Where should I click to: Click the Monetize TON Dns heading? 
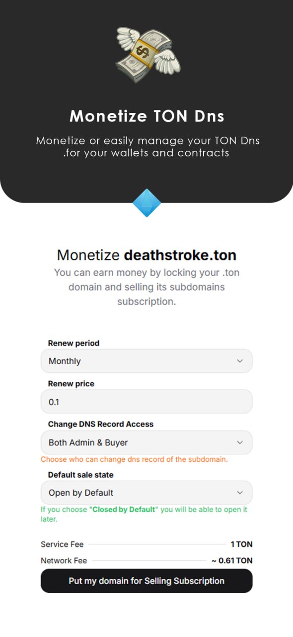pyautogui.click(x=146, y=116)
